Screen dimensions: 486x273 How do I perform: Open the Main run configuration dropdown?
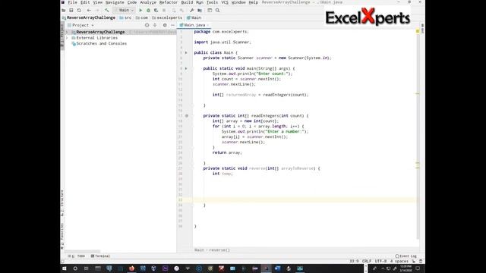[x=125, y=10]
